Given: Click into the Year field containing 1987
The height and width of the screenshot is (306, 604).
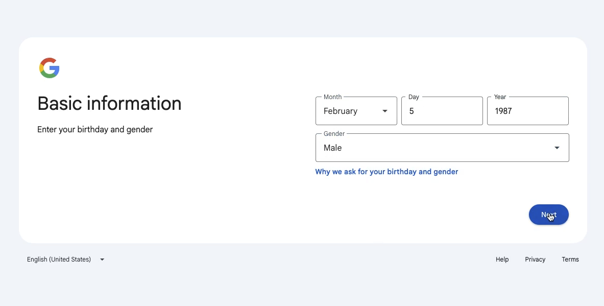Looking at the screenshot, I should (528, 111).
